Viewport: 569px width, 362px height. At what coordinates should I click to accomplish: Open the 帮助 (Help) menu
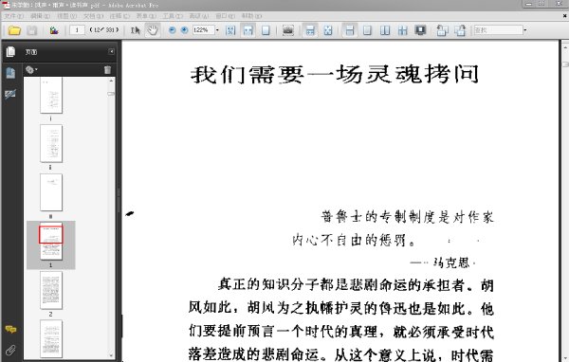[251, 16]
